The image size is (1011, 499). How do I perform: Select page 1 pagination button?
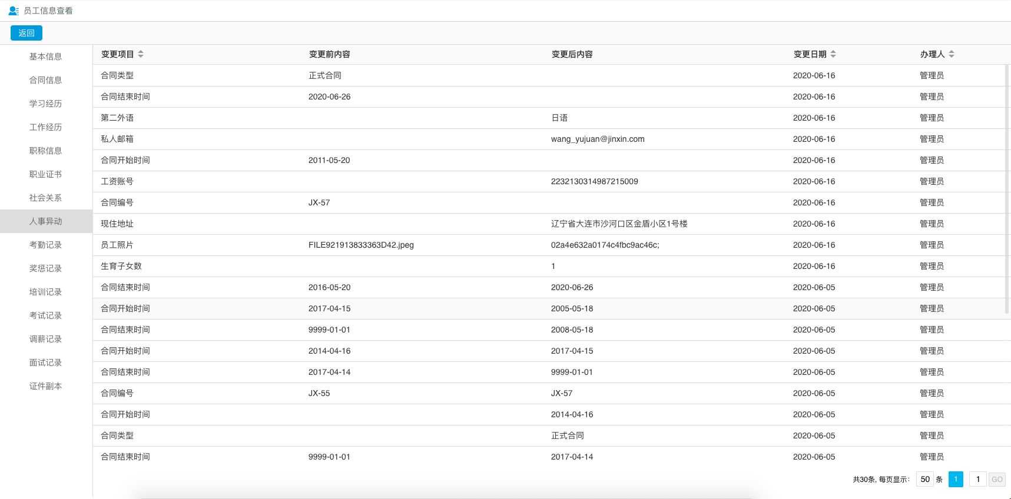coord(956,479)
